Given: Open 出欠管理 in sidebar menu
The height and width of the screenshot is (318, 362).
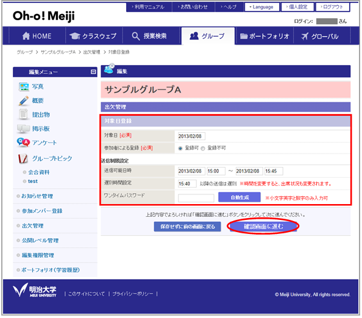Looking at the screenshot, I should [32, 225].
